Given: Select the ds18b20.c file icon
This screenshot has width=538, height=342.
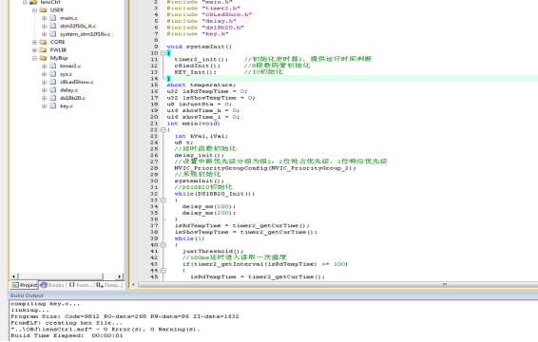Looking at the screenshot, I should click(53, 98).
